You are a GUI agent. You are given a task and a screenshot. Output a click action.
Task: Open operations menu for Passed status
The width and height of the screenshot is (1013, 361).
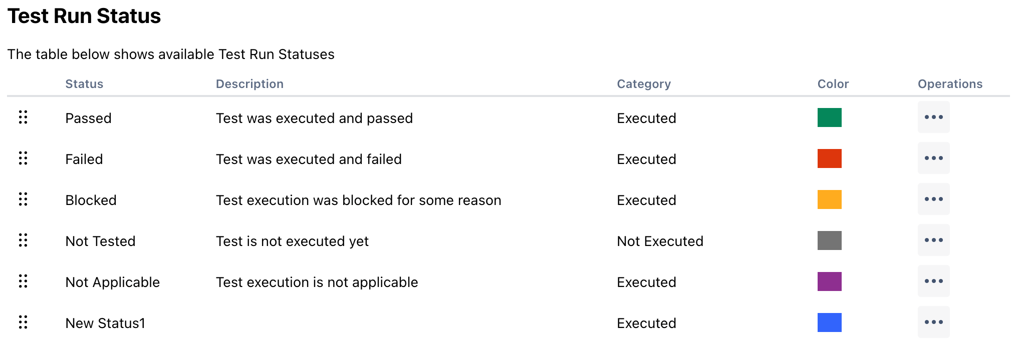pos(933,117)
